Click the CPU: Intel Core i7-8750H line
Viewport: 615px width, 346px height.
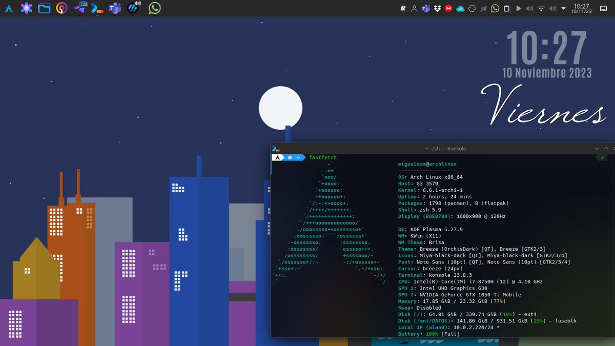(x=470, y=281)
